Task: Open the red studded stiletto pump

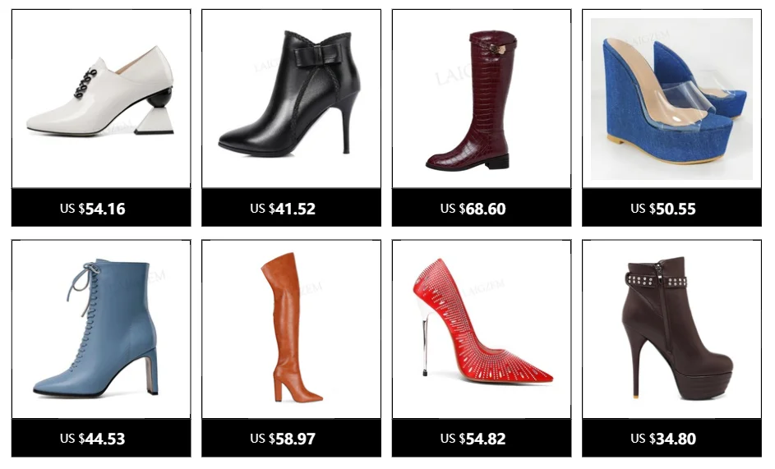Action: coord(482,329)
